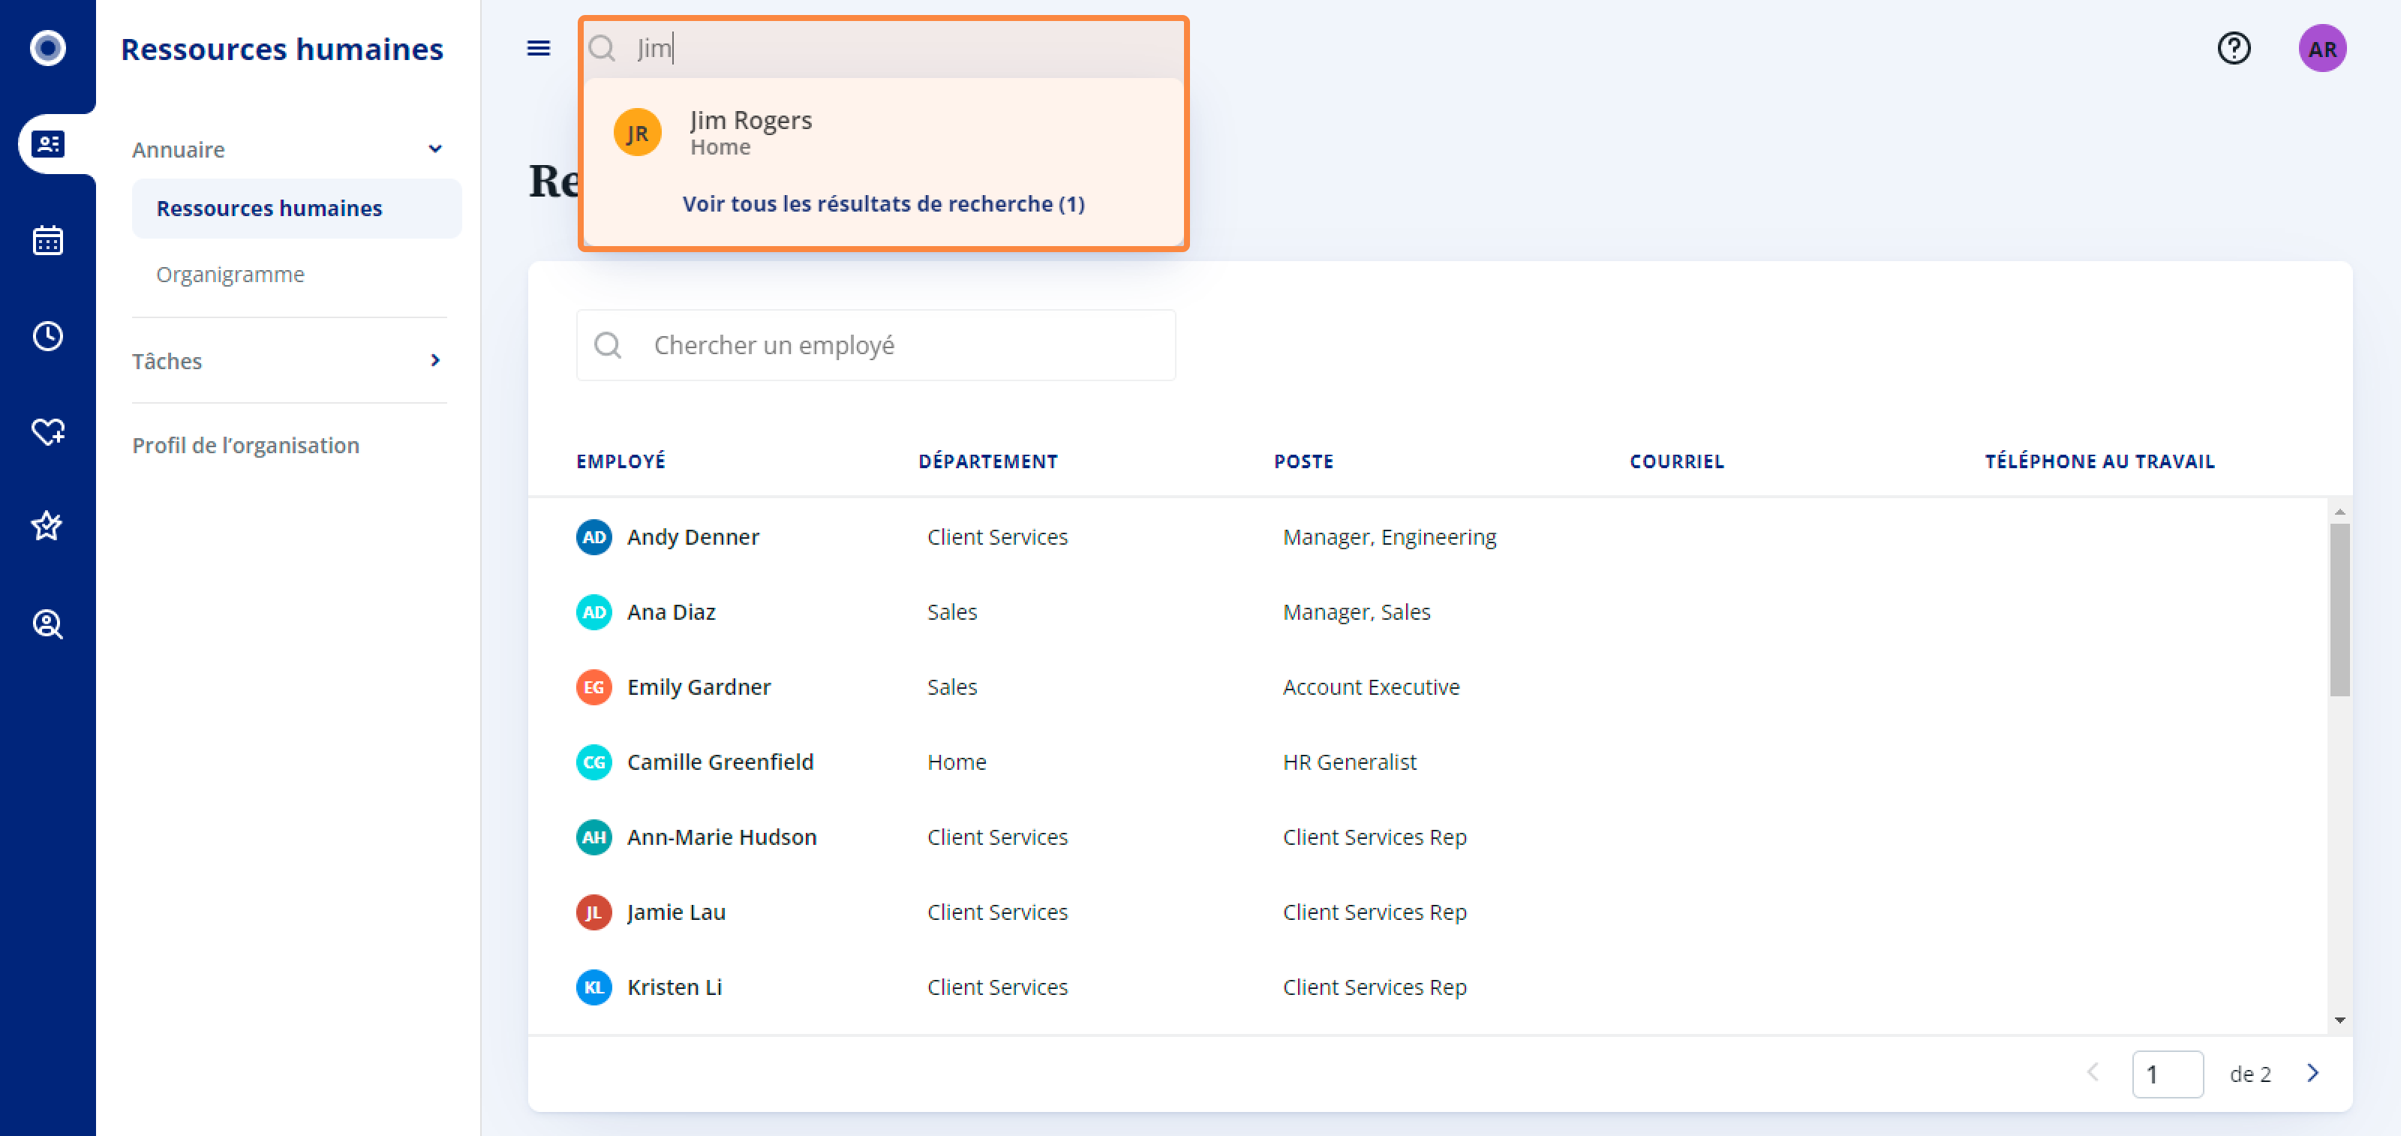
Task: Click Andy Denner's AD avatar
Action: click(593, 536)
